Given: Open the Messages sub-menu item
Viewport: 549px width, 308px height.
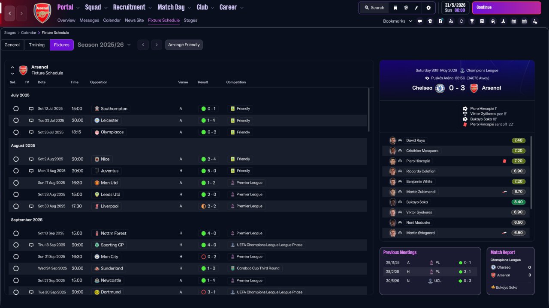Looking at the screenshot, I should (89, 20).
